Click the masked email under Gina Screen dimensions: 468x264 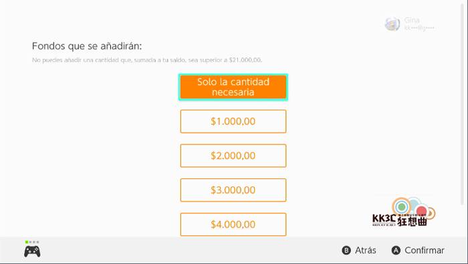click(x=419, y=28)
